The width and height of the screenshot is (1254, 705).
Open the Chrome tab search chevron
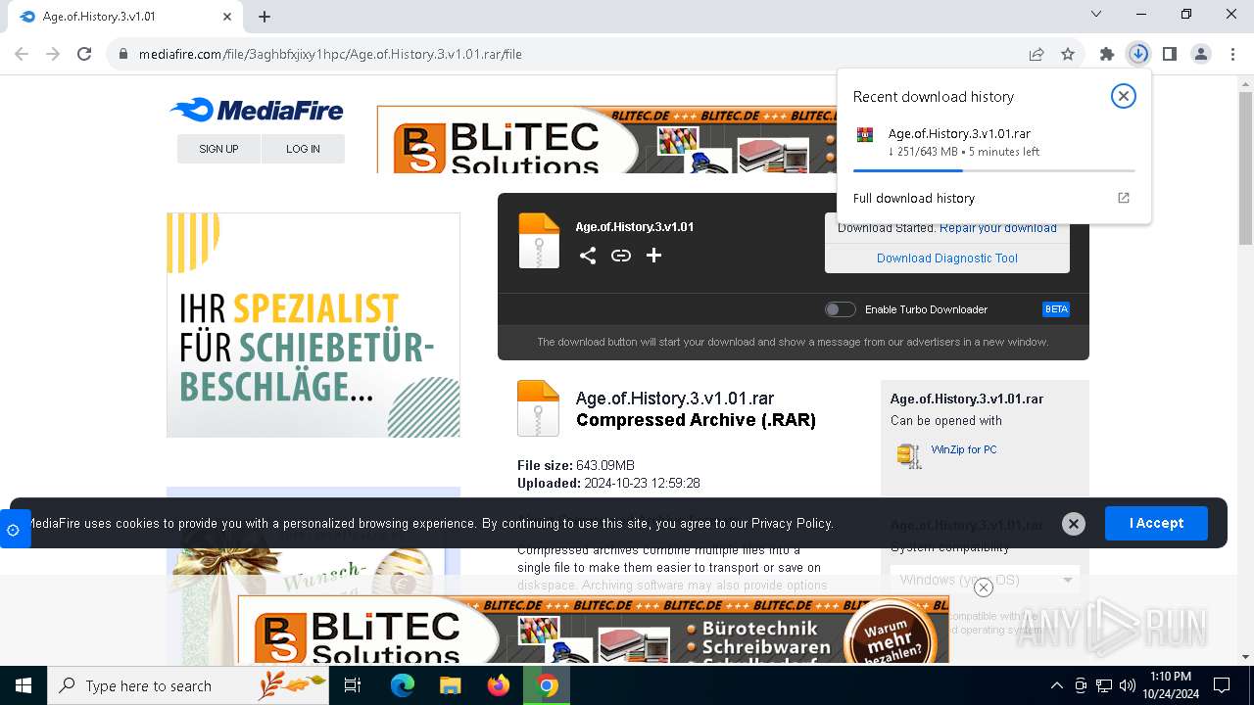click(x=1096, y=14)
